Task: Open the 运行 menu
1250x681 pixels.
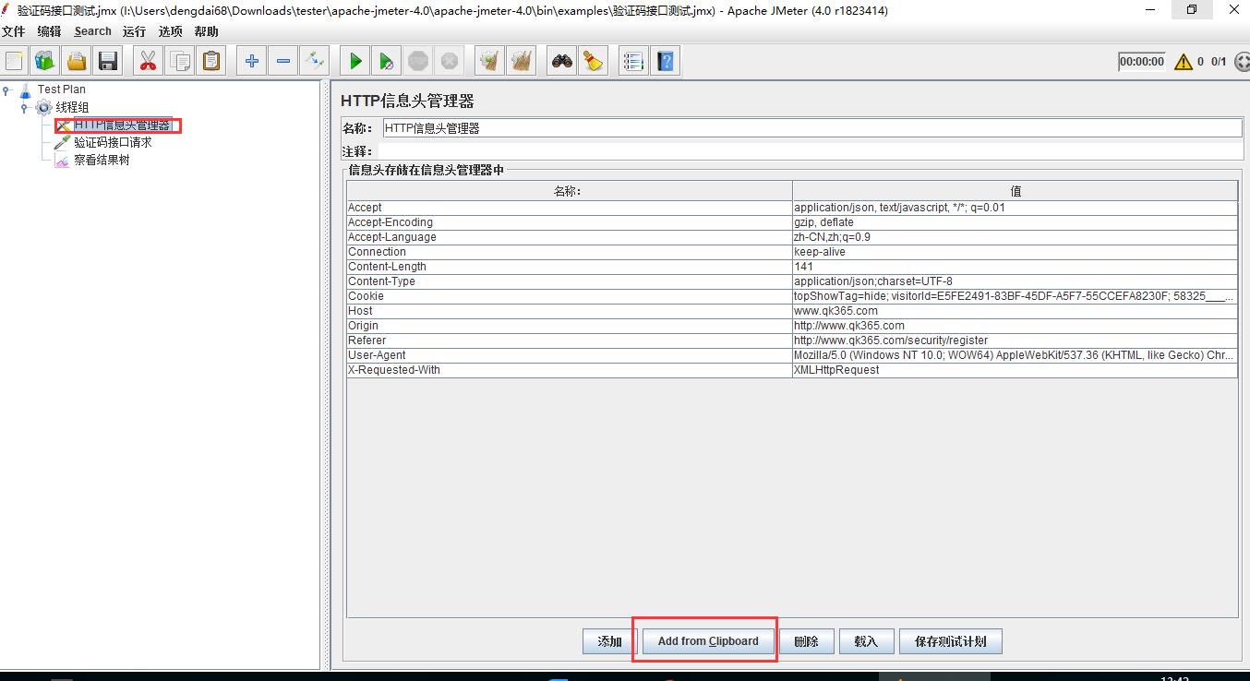Action: click(134, 31)
